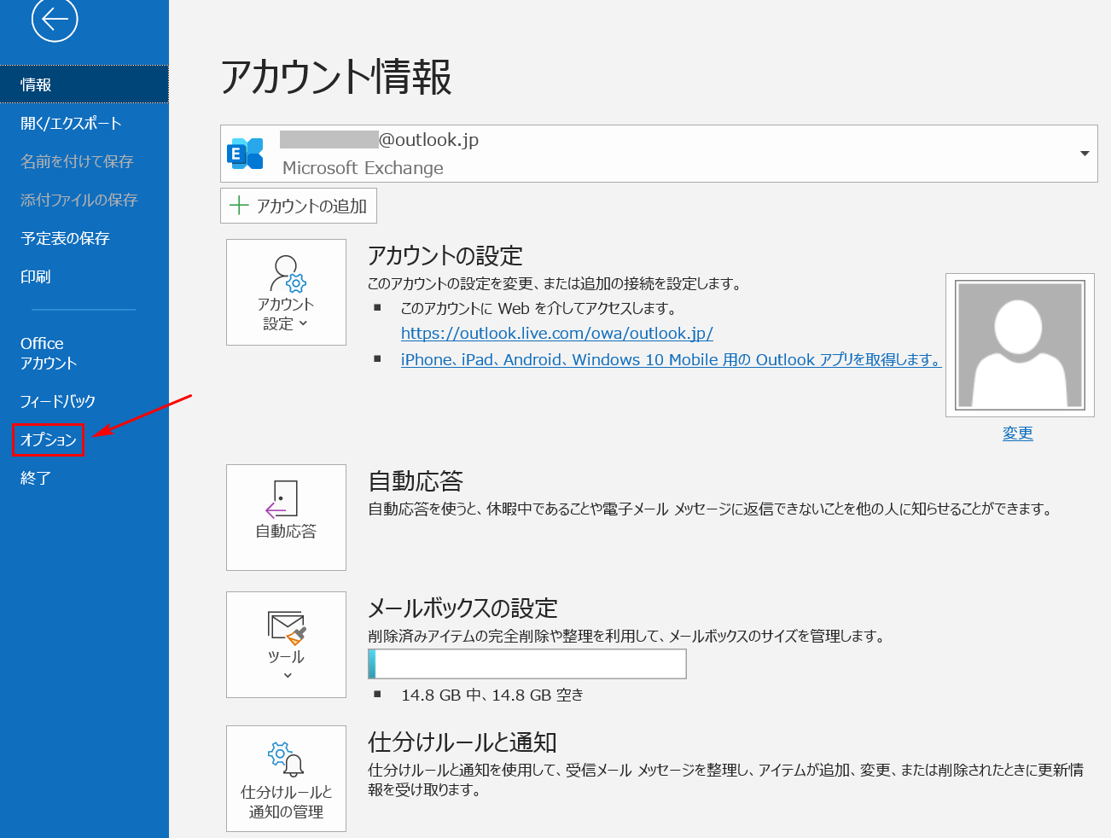Expand the account selector dropdown arrow
Image resolution: width=1111 pixels, height=838 pixels.
point(1085,154)
